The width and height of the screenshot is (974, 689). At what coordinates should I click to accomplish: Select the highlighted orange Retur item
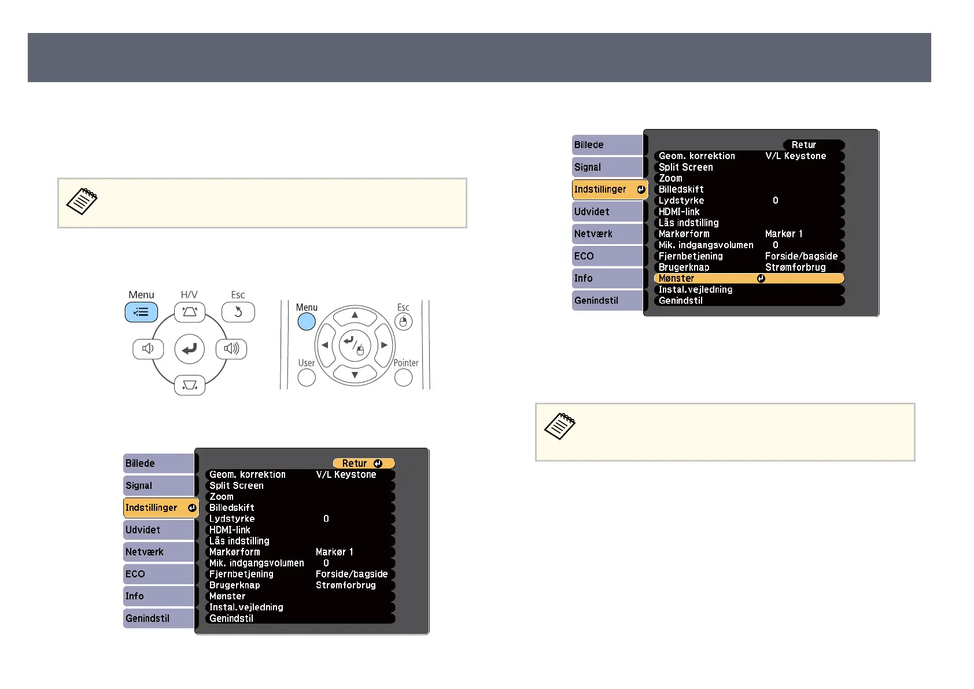(x=363, y=463)
